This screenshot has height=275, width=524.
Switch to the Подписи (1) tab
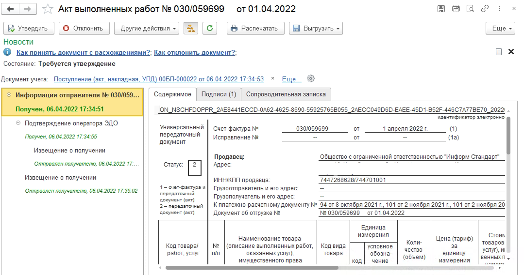(x=219, y=94)
